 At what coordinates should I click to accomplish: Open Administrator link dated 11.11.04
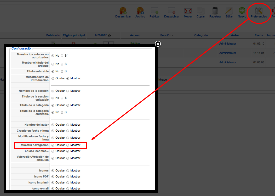coord(228,53)
